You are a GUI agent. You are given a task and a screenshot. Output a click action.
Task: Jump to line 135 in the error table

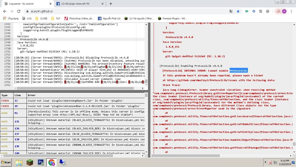17,121
